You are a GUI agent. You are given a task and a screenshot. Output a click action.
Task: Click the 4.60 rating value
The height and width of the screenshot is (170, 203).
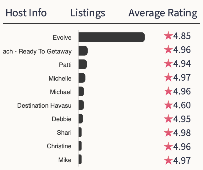(x=182, y=105)
